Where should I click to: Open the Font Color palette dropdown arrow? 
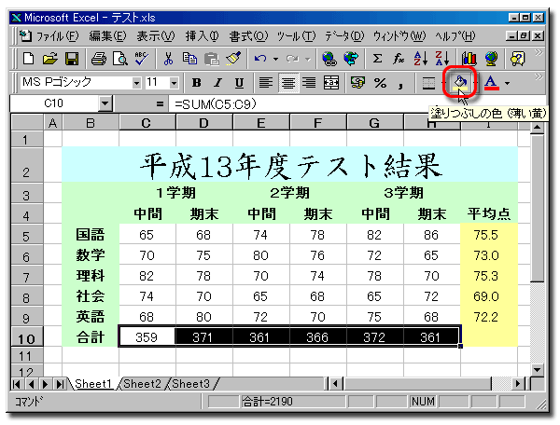[x=507, y=83]
